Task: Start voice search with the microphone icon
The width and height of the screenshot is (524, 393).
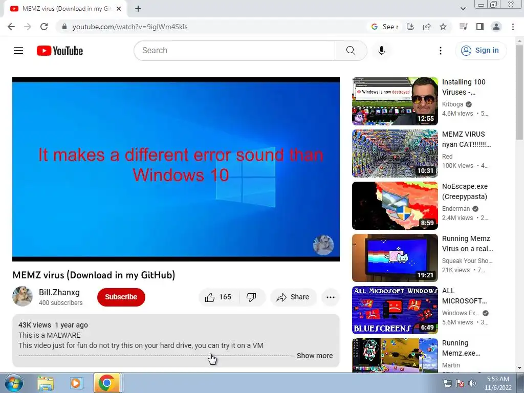Action: coord(381,51)
